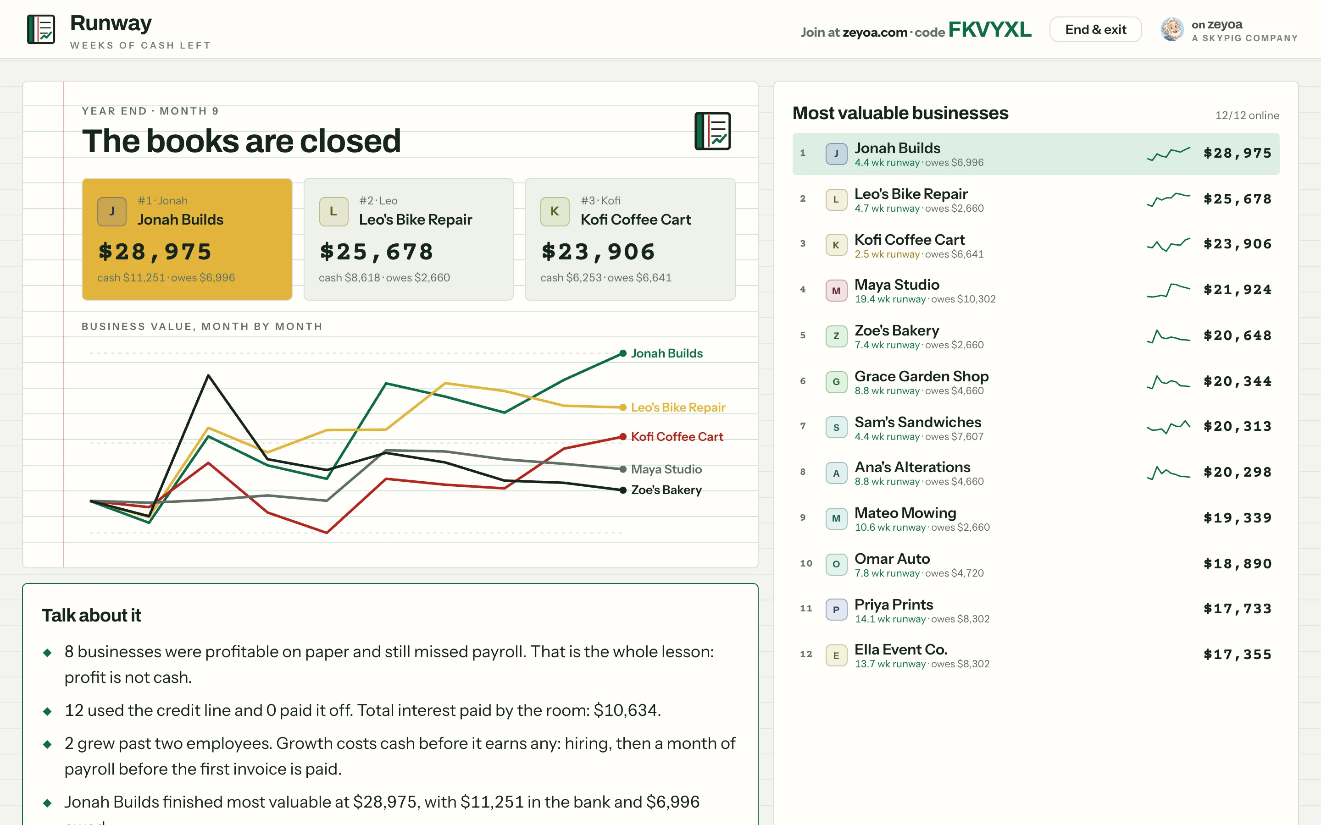Click the E badge beside Ella Event Co.

point(836,655)
